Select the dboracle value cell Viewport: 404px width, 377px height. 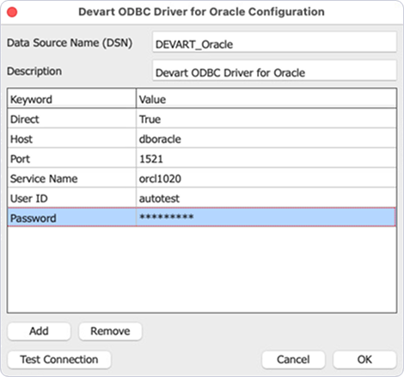pyautogui.click(x=266, y=139)
